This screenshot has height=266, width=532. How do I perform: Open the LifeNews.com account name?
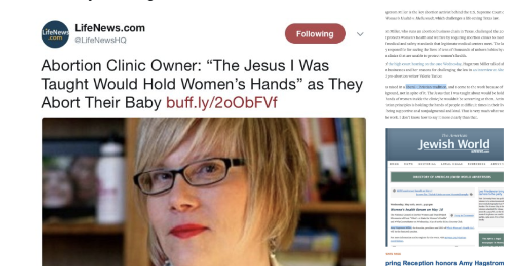tap(110, 28)
